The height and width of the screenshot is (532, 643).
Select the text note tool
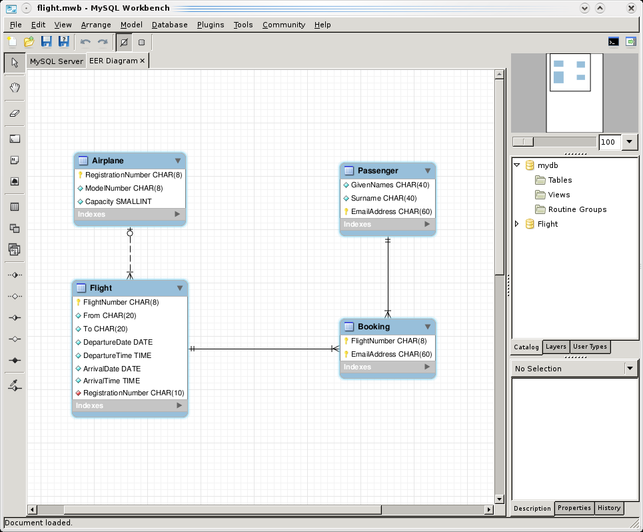pyautogui.click(x=15, y=160)
